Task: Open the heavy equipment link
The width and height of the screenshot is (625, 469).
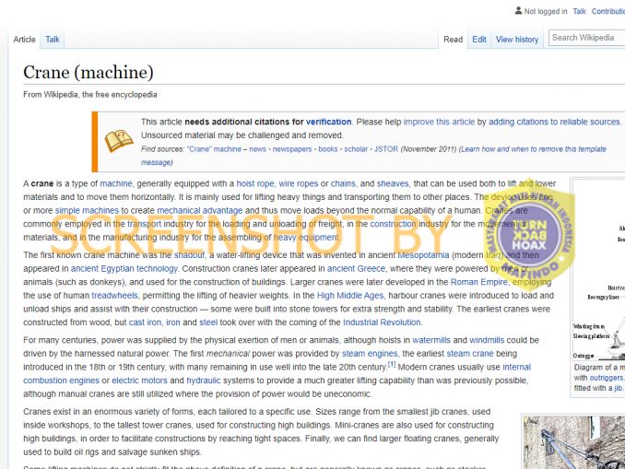Action: 306,238
